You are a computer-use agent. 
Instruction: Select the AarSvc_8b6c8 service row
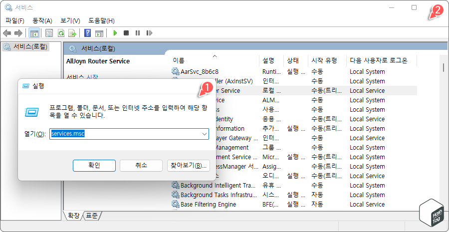[x=294, y=71]
